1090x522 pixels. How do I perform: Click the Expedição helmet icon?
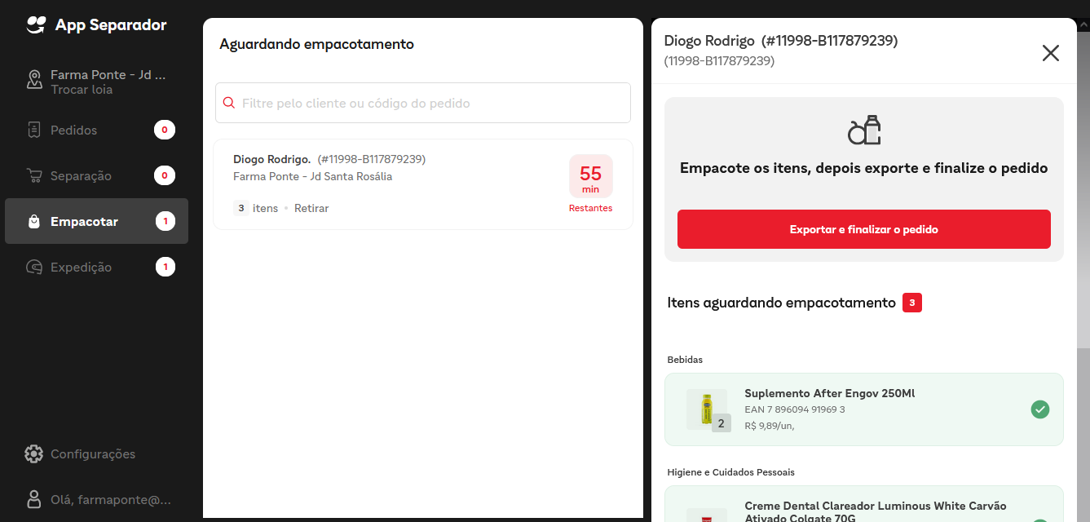click(x=34, y=268)
